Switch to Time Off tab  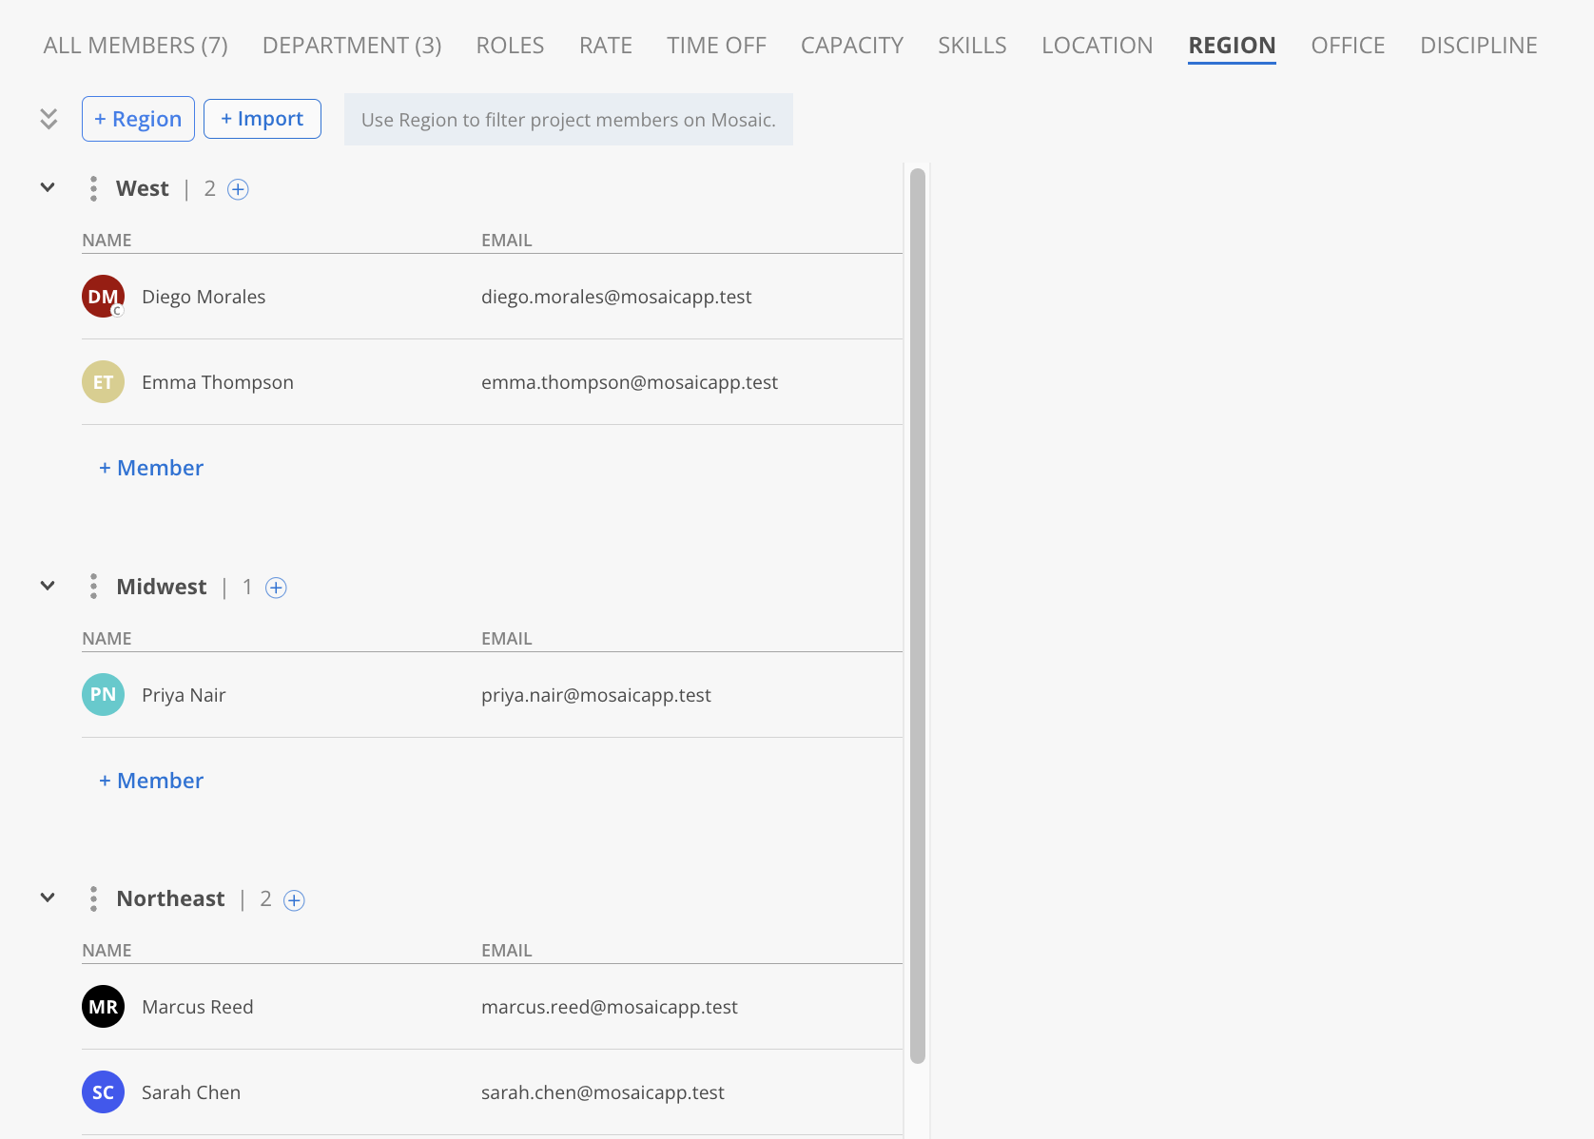tap(716, 46)
